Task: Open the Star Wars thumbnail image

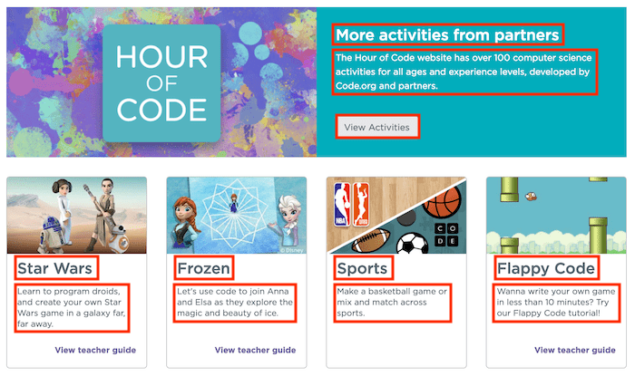Action: pos(76,215)
